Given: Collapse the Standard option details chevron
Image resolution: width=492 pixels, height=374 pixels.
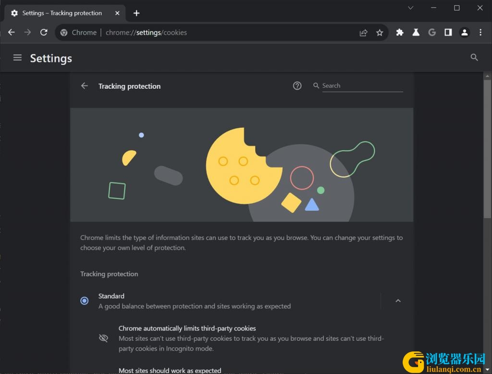Looking at the screenshot, I should 398,301.
